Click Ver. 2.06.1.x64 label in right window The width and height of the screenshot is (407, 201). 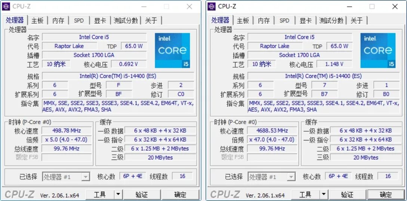(265, 195)
